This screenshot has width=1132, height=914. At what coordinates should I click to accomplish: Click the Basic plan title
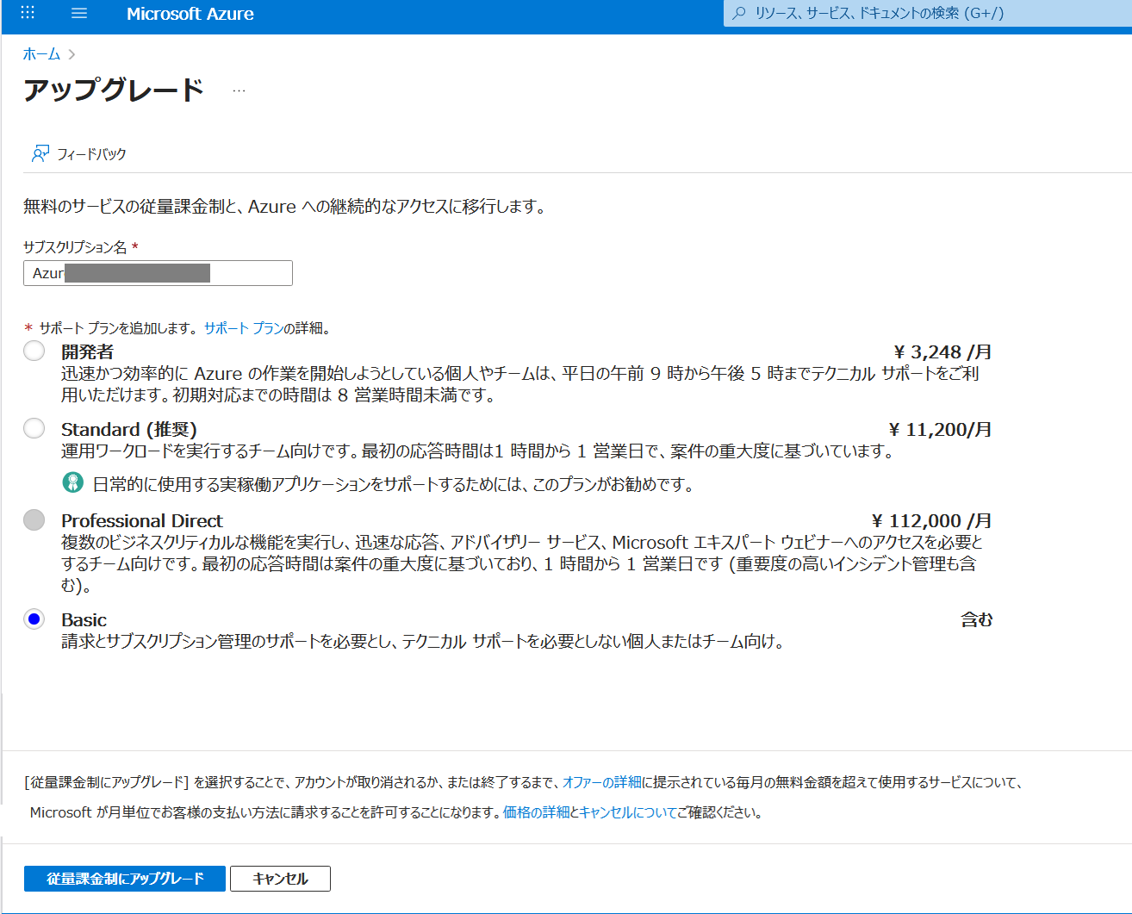[84, 619]
